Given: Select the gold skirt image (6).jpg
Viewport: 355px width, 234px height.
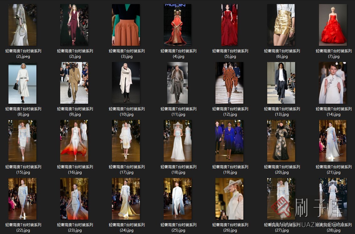Looking at the screenshot, I should coord(281,25).
